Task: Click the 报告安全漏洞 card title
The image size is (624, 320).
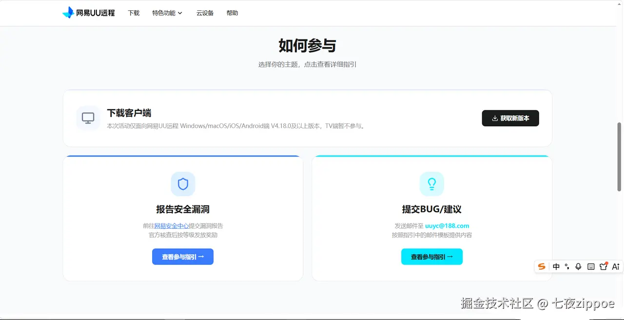Action: click(183, 209)
